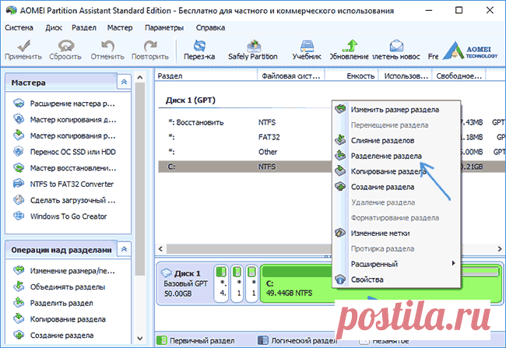
Task: Sort by the Раздел column header
Action: 206,76
